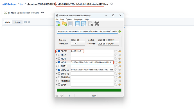The width and height of the screenshot is (194, 109).
Task: Copy the MD5 hash value
Action: [x=116, y=62]
